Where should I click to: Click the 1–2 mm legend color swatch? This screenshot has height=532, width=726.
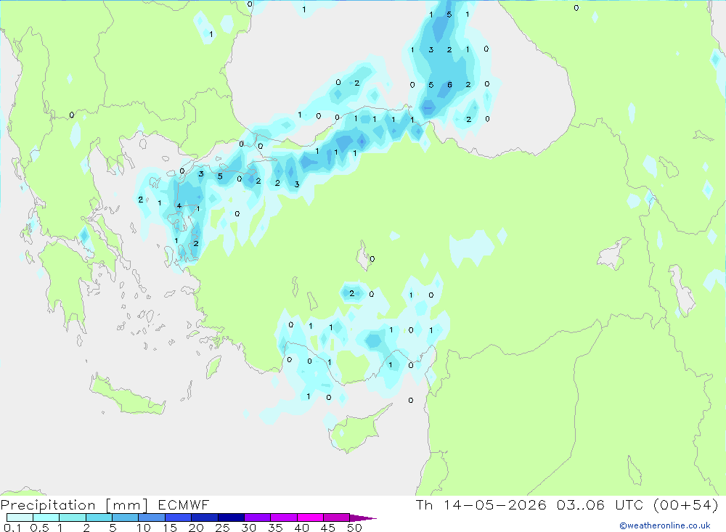coord(72,517)
